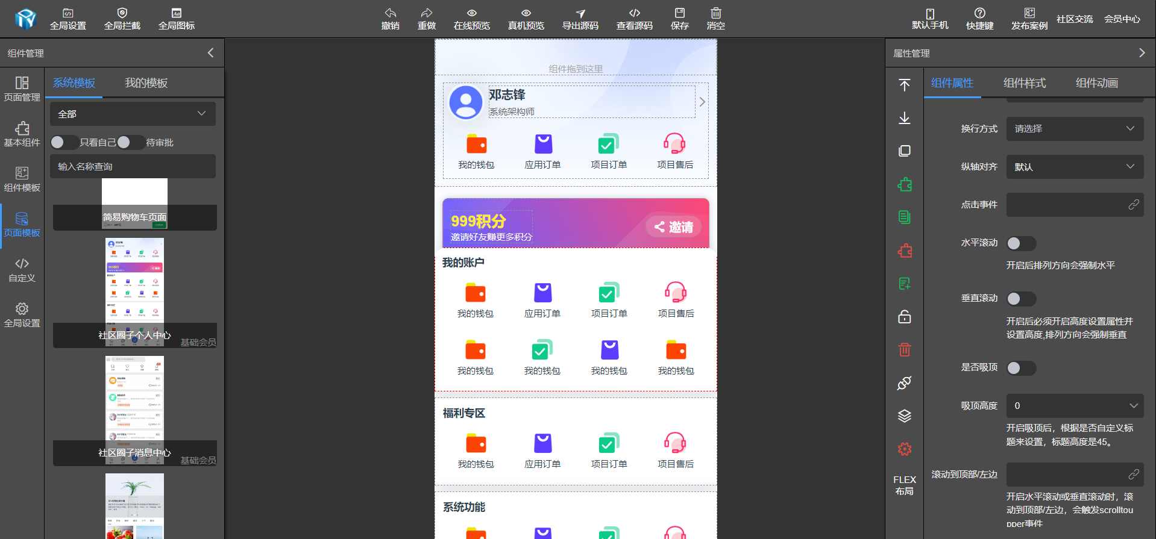The width and height of the screenshot is (1156, 539).
Task: Collapse the 组件管理 panel arrow
Action: (x=210, y=53)
